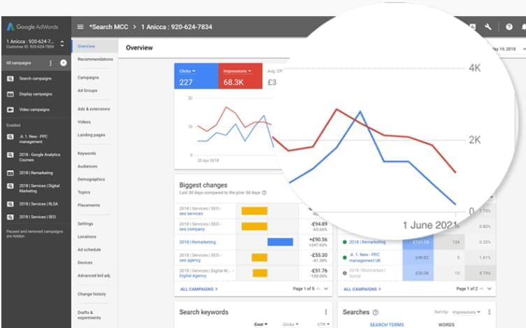This screenshot has height=328, width=526.
Task: Click icon for 2018 | Services | RLSA
Action: (x=10, y=204)
